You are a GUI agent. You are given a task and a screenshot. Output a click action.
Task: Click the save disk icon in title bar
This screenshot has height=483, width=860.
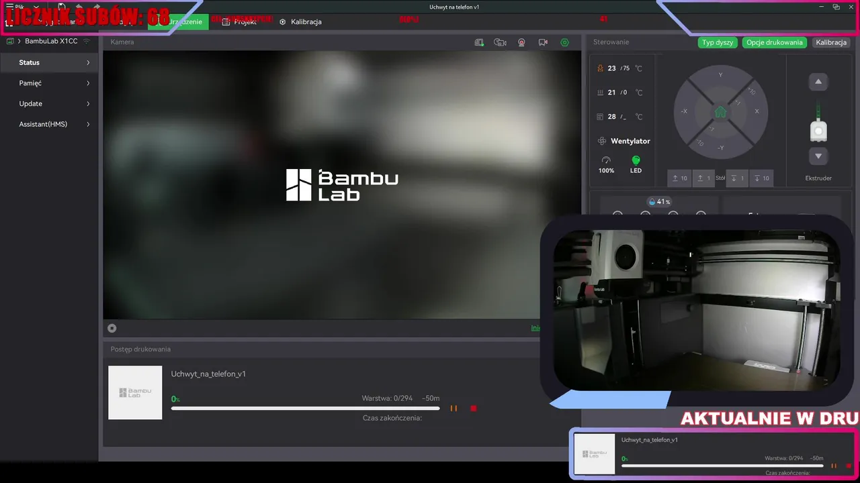point(61,7)
